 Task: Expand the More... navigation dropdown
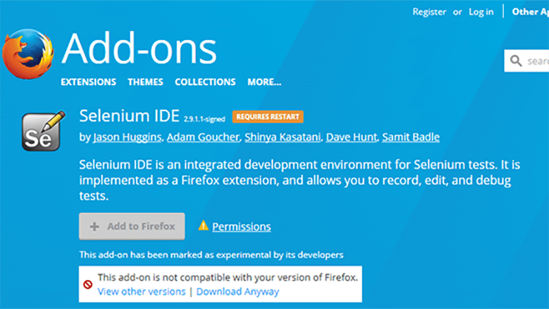coord(264,82)
